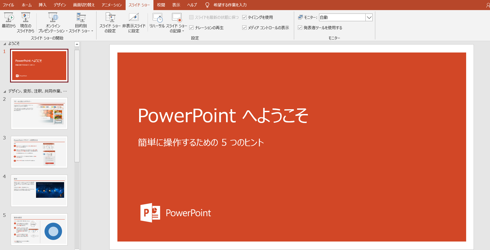Open the Monitor (モニター) dropdown list

click(369, 17)
